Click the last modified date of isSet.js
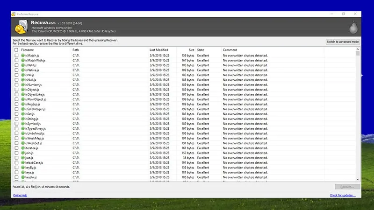This screenshot has height=210, width=374. tap(159, 114)
